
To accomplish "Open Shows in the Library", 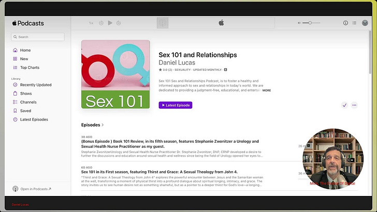I will [26, 94].
